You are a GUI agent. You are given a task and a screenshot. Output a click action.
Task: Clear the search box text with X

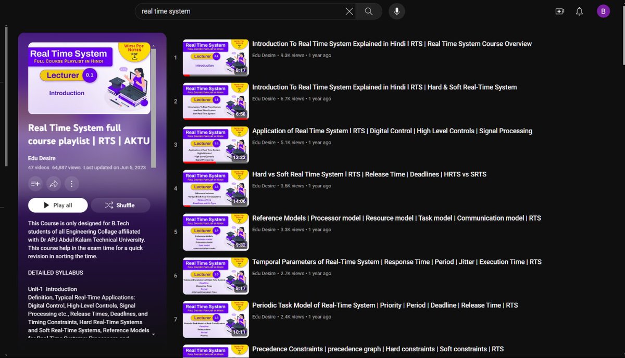[x=349, y=11]
